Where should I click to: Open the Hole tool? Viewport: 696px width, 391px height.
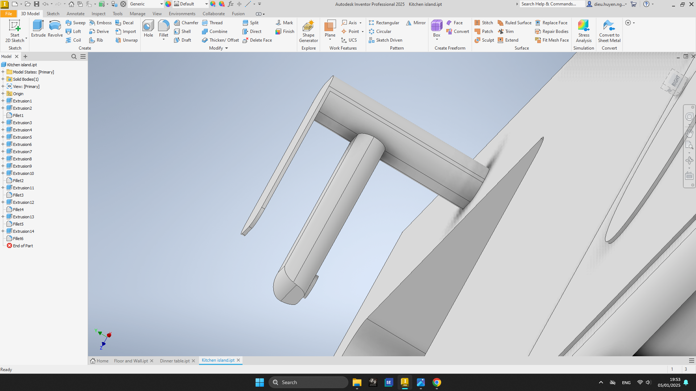(148, 29)
